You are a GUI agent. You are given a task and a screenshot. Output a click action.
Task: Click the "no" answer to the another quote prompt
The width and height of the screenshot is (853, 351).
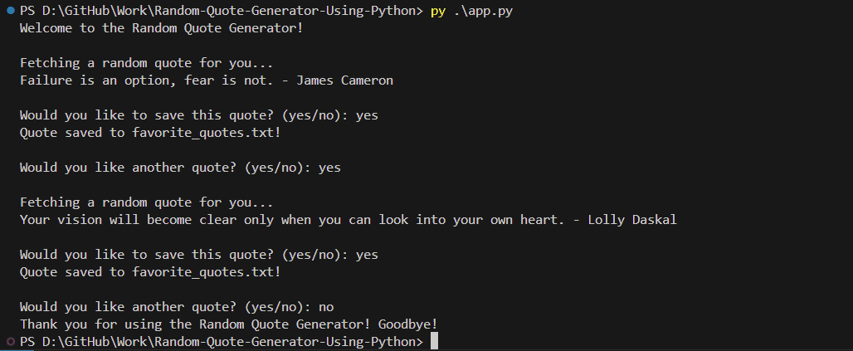click(326, 307)
